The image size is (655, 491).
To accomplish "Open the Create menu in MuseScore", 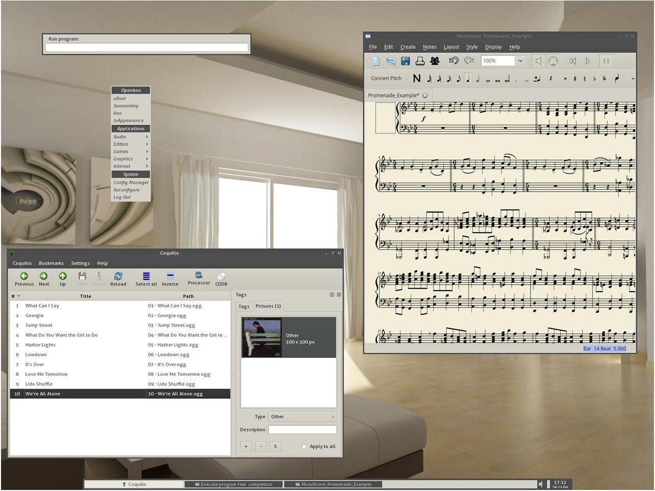I will (408, 47).
